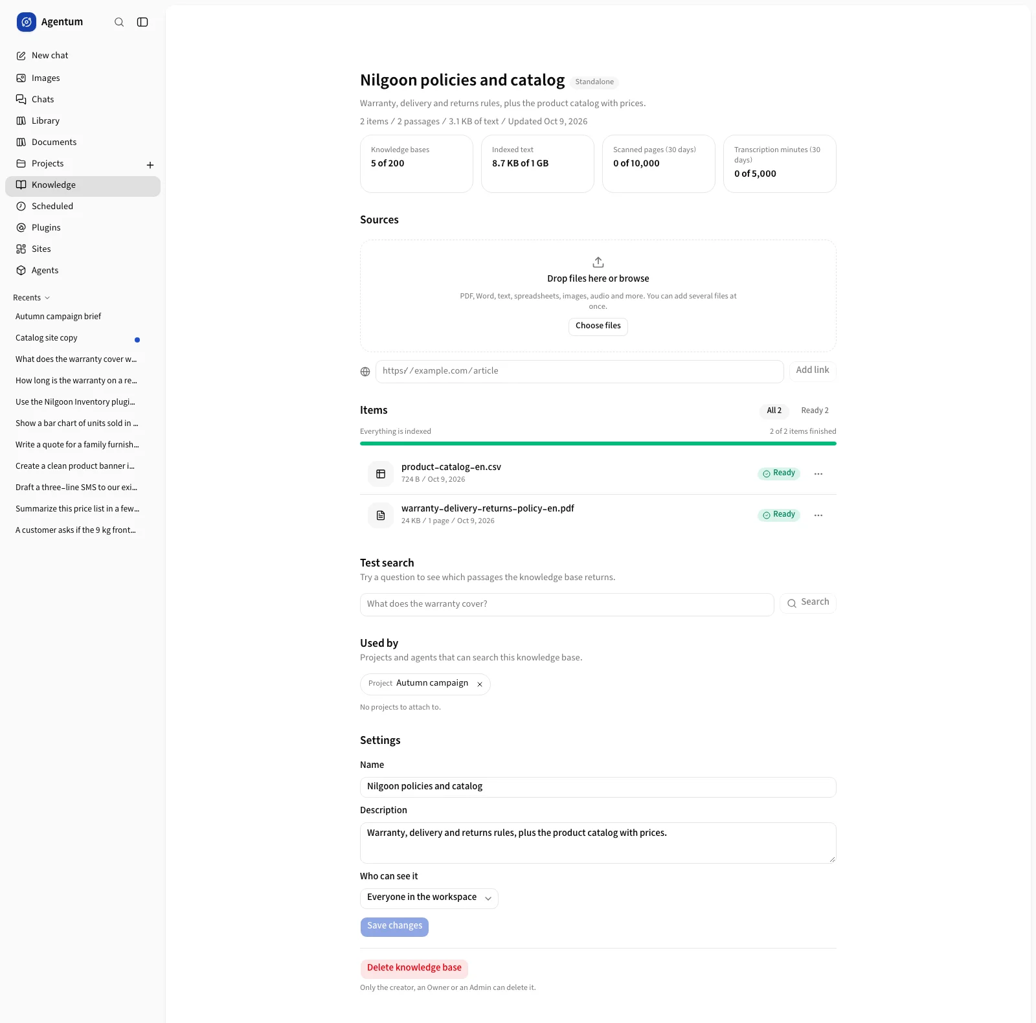1036x1023 pixels.
Task: Click the Add link button
Action: point(813,370)
